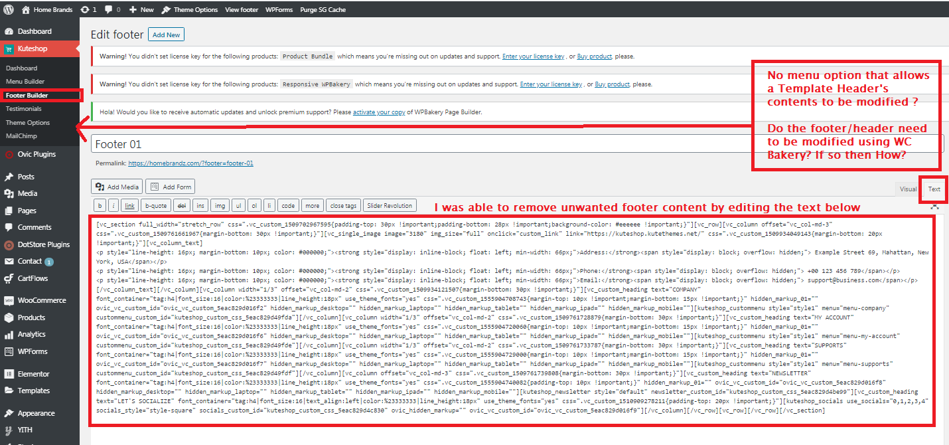Click Purge SG Cache
Image resolution: width=949 pixels, height=445 pixels.
coord(323,10)
